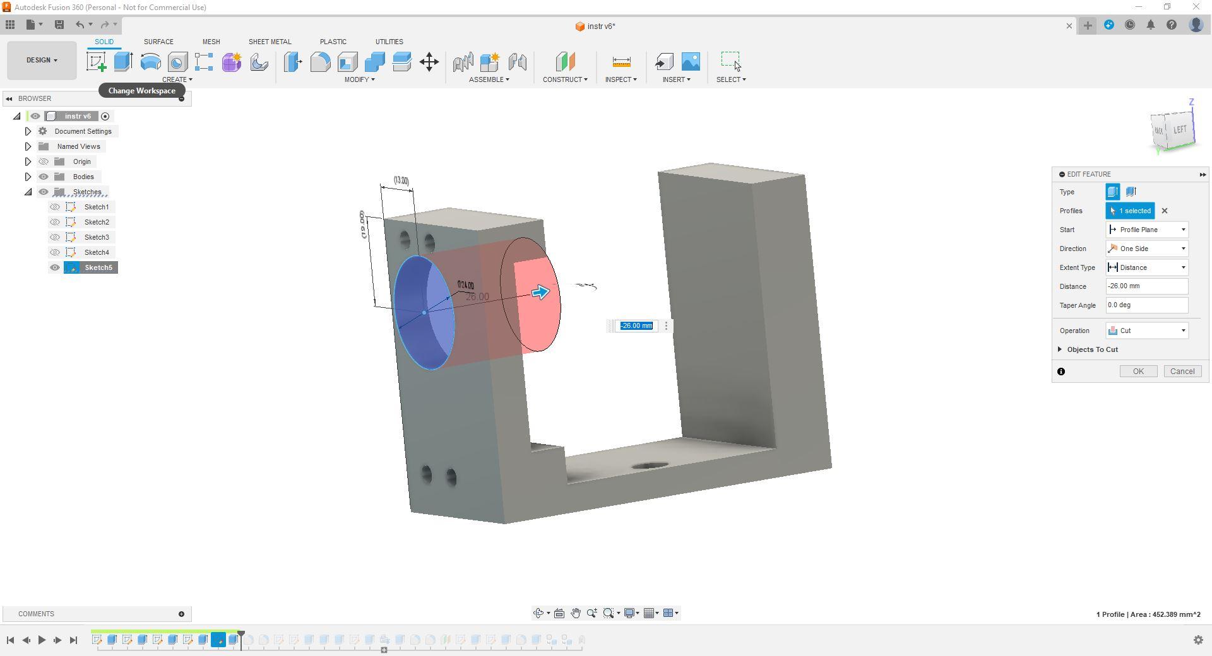Cancel the Edit Feature dialog
This screenshot has width=1212, height=656.
(x=1182, y=372)
